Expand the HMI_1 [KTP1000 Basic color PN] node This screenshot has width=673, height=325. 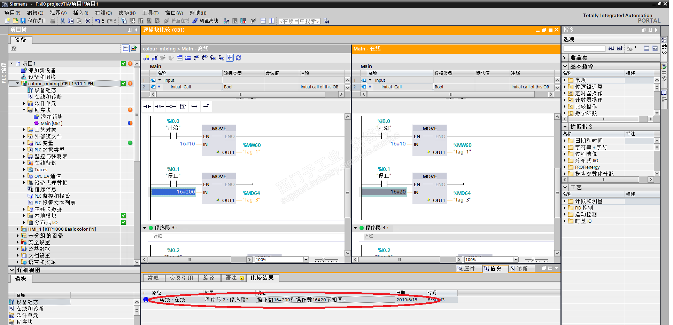18,229
